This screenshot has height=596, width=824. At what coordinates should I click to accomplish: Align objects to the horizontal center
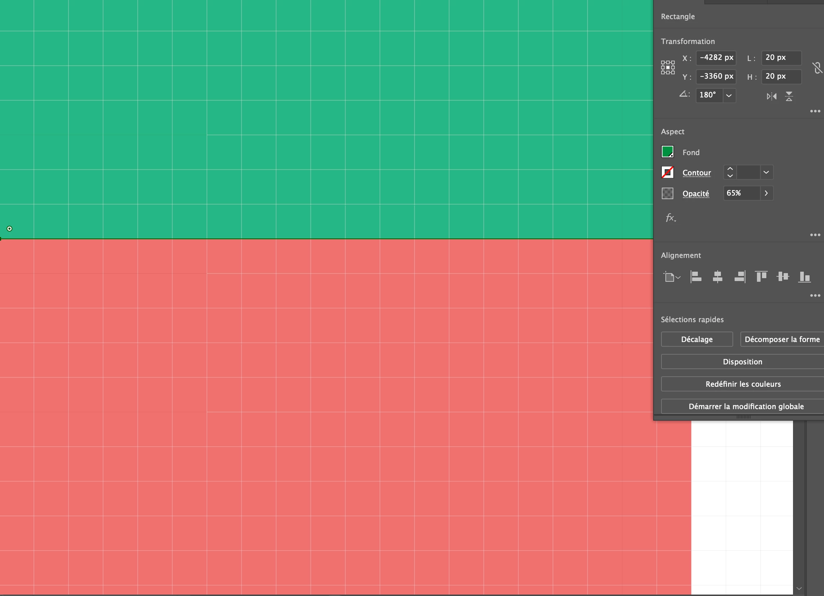click(x=717, y=277)
